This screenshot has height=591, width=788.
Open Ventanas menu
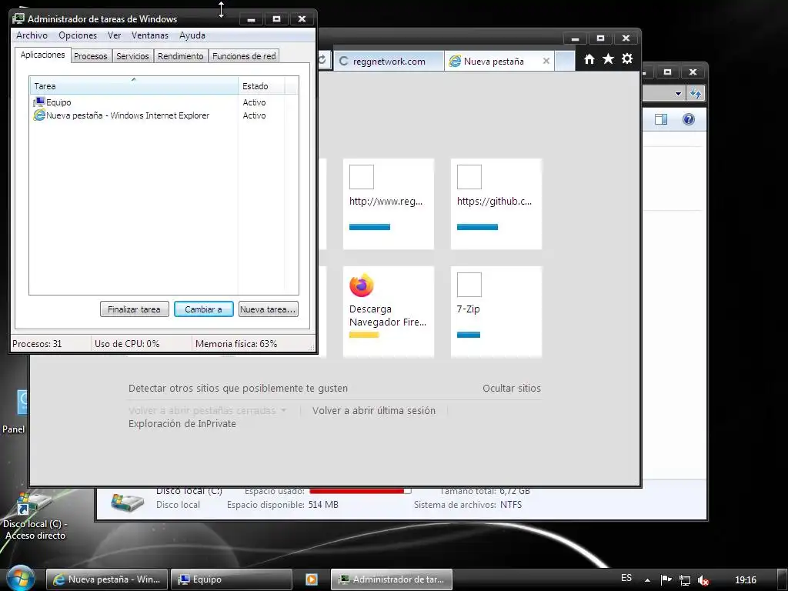(x=150, y=35)
